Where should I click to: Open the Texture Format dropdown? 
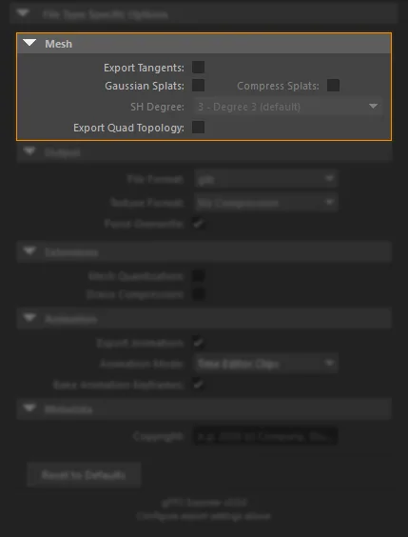pyautogui.click(x=265, y=203)
